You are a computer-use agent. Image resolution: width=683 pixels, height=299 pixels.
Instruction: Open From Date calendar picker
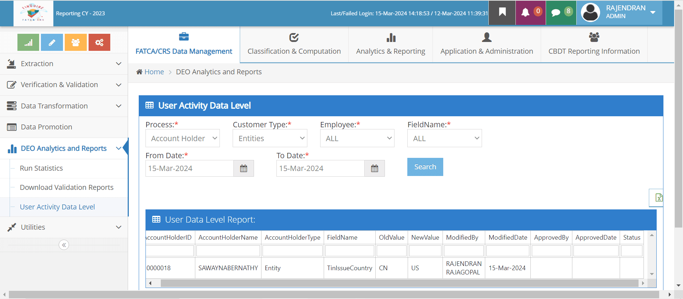(244, 169)
